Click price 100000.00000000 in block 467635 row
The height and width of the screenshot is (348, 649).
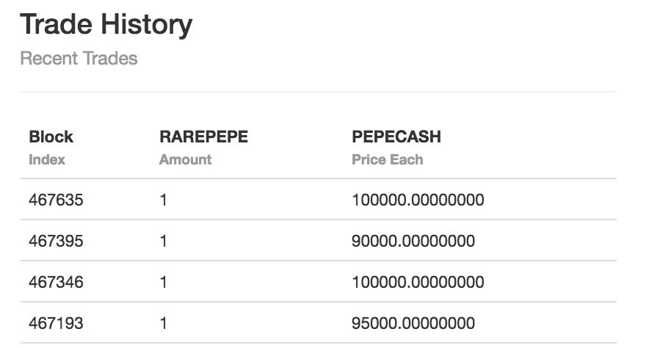click(x=418, y=200)
